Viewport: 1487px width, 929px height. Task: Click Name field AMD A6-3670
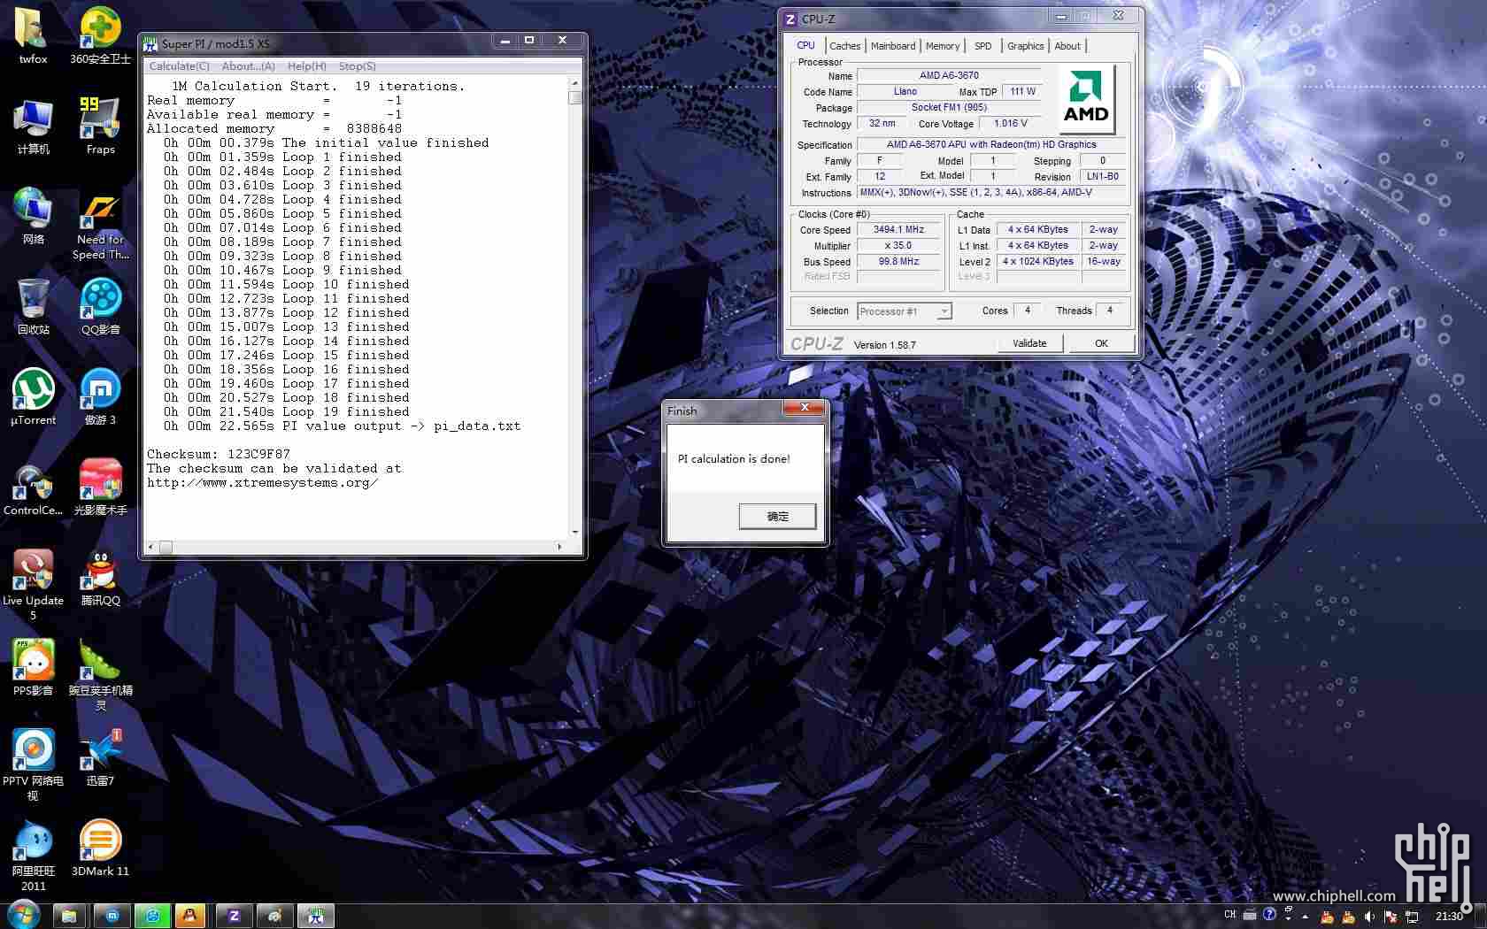click(949, 76)
